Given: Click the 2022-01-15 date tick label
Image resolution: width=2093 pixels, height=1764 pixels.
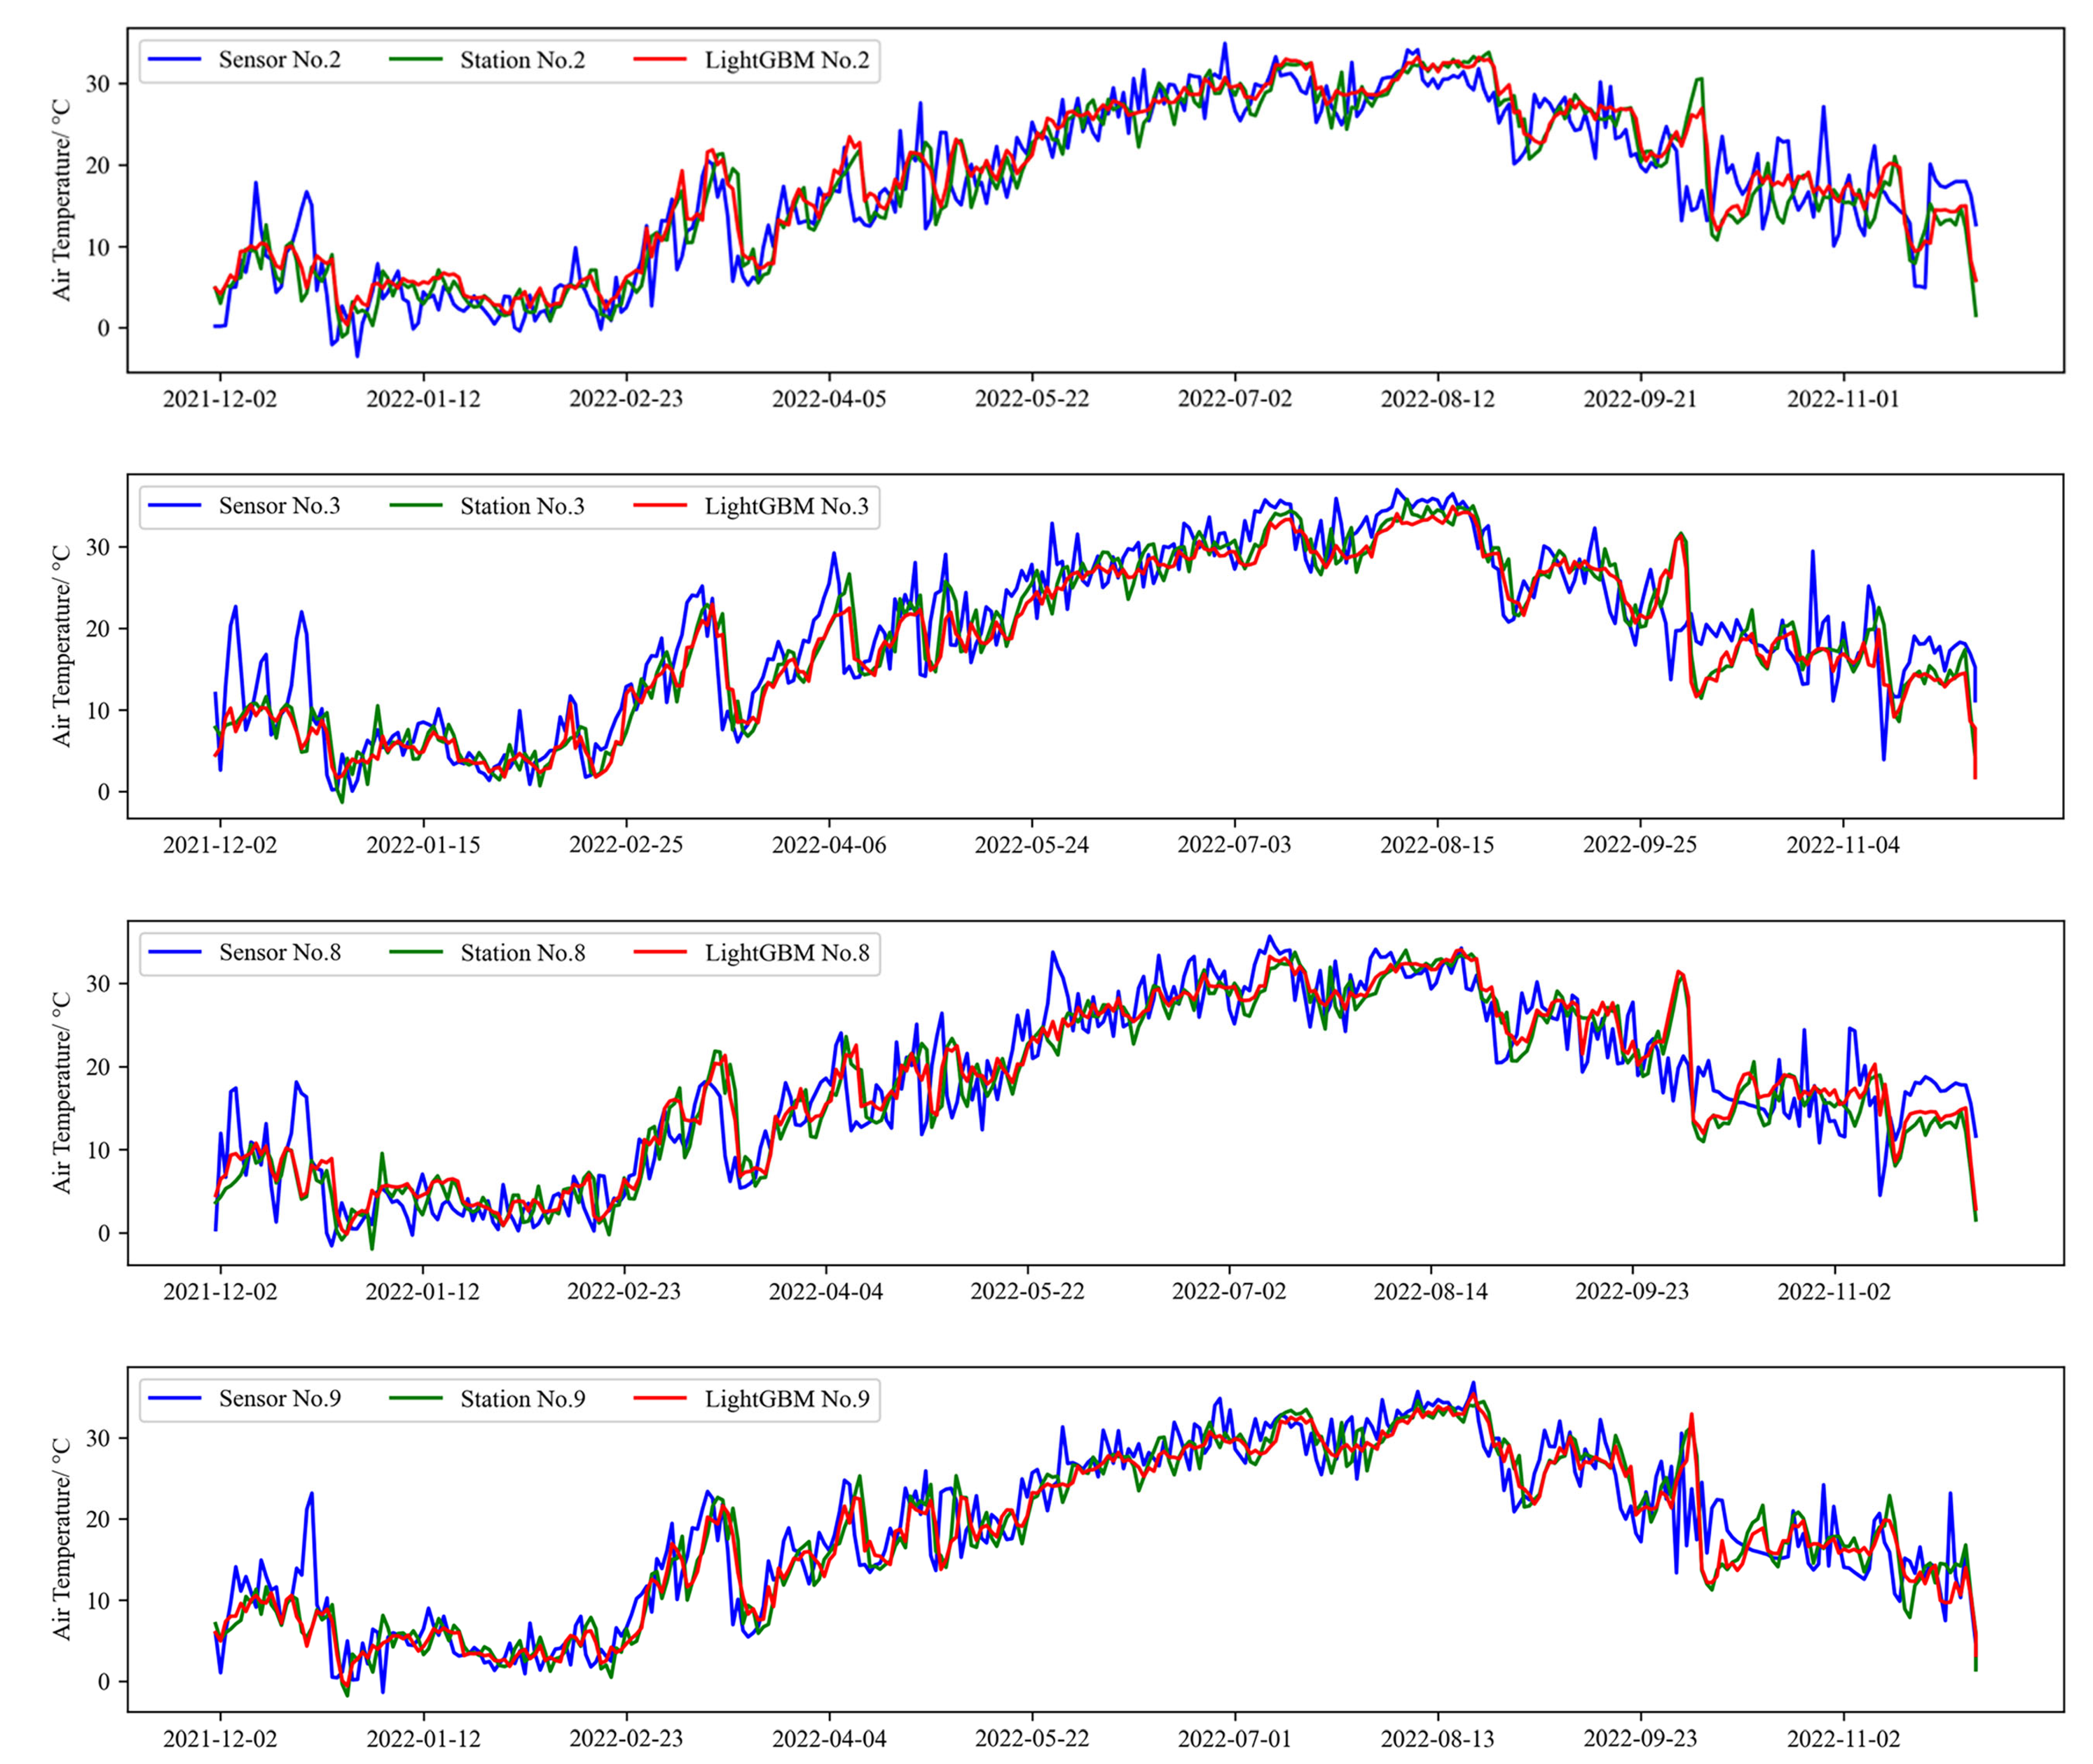Looking at the screenshot, I should (x=423, y=845).
